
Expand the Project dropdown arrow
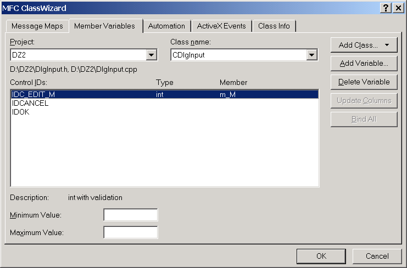152,55
